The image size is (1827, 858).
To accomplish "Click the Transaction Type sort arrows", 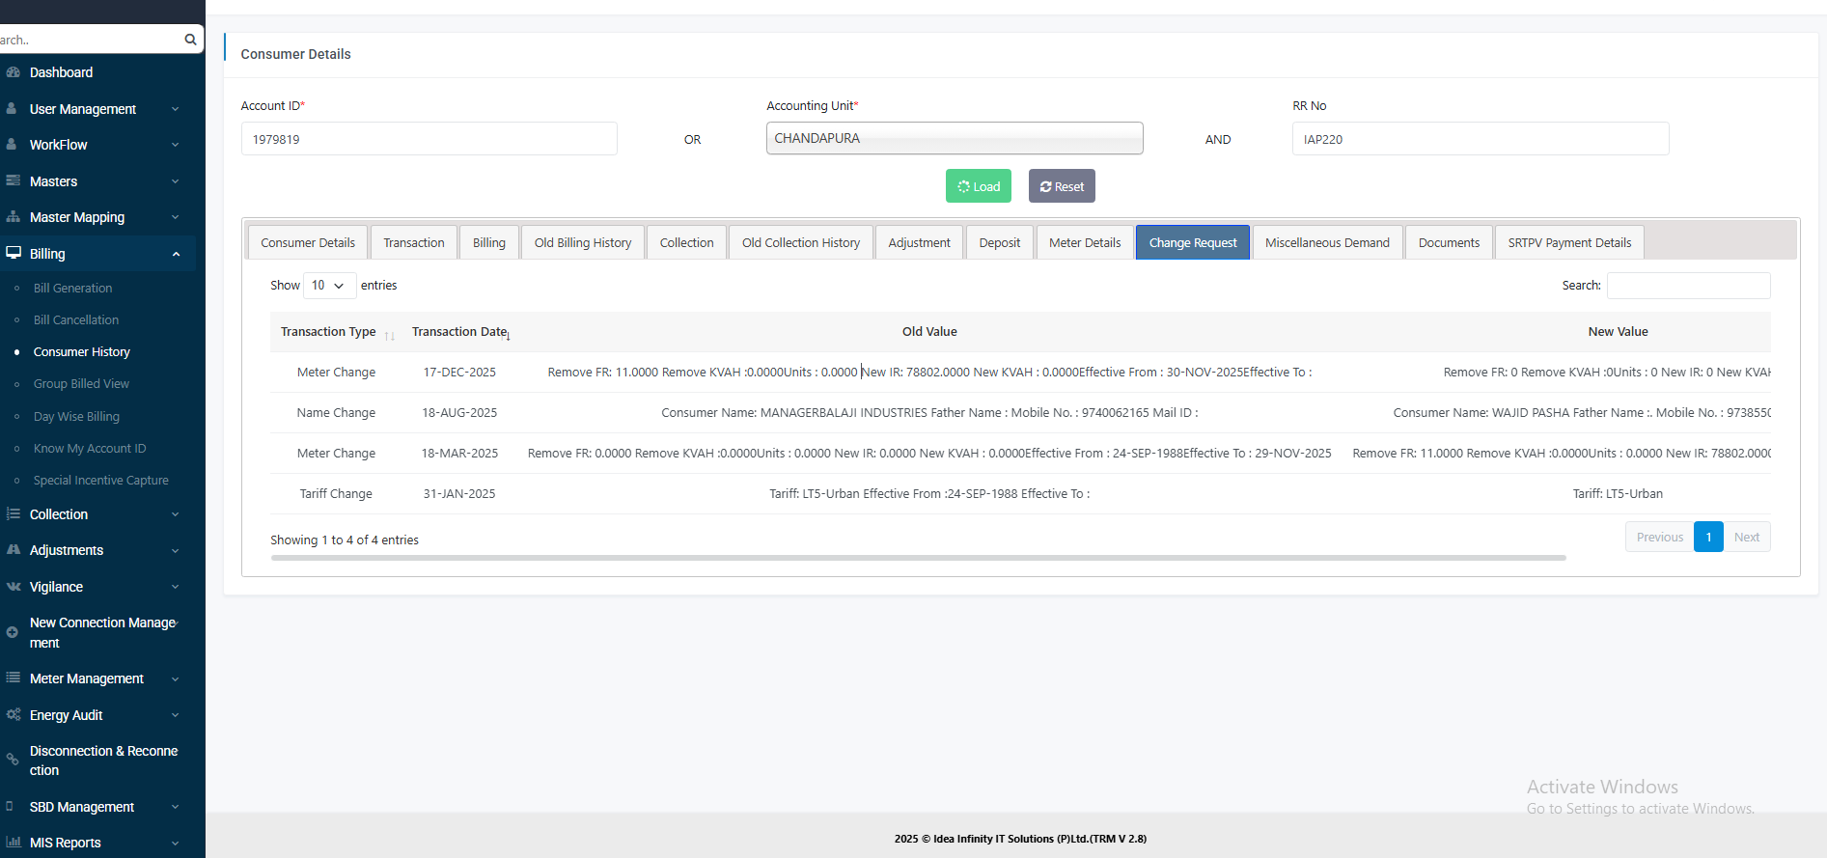I will [x=390, y=335].
